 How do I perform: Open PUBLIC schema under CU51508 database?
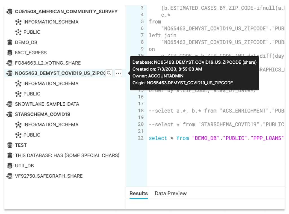point(32,32)
